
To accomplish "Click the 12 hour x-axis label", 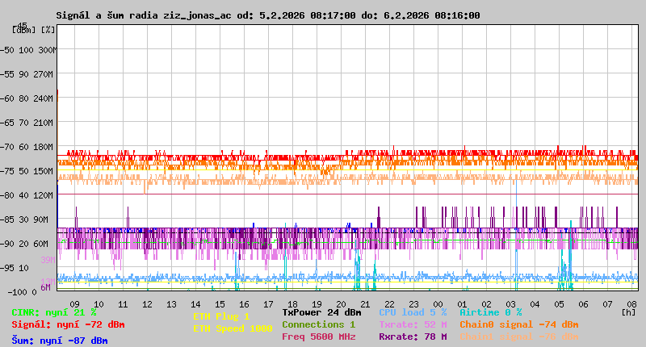I will [x=147, y=304].
